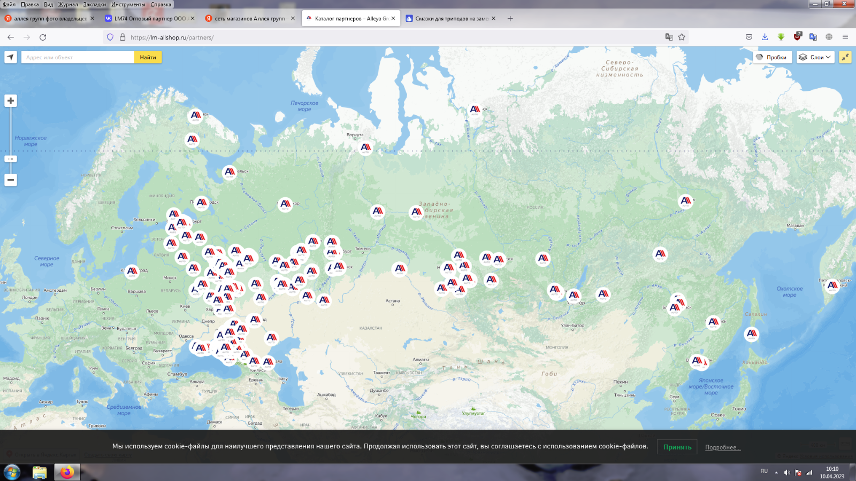The image size is (856, 481).
Task: Select the topmost marker on Kola peninsula
Action: pyautogui.click(x=196, y=115)
